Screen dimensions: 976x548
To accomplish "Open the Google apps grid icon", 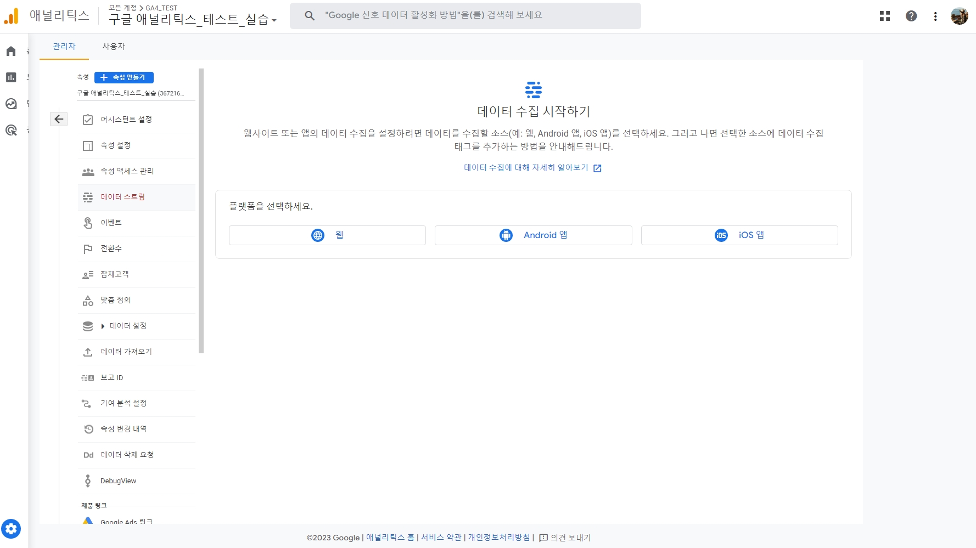I will (885, 16).
